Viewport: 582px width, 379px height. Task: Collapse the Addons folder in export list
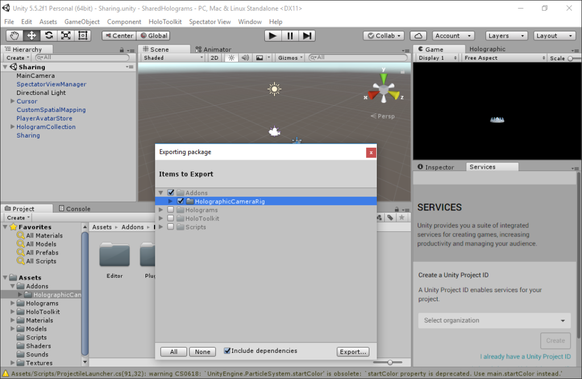click(161, 193)
